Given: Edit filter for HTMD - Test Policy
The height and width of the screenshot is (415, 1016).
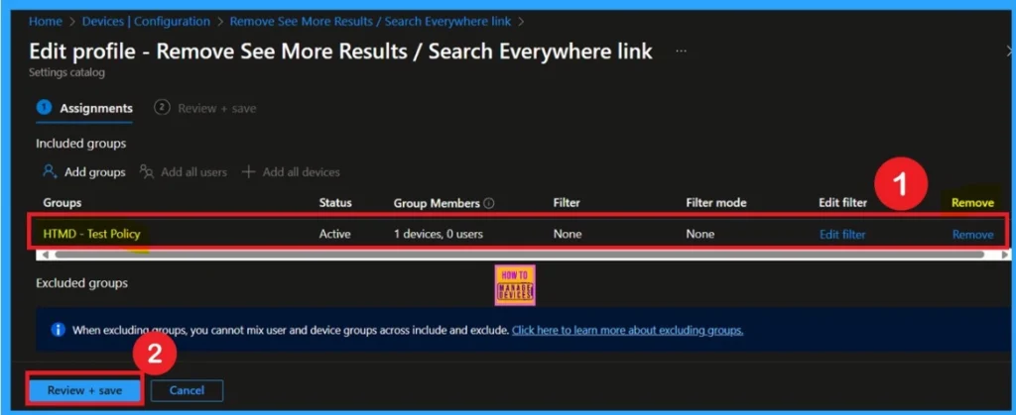Looking at the screenshot, I should coord(842,235).
